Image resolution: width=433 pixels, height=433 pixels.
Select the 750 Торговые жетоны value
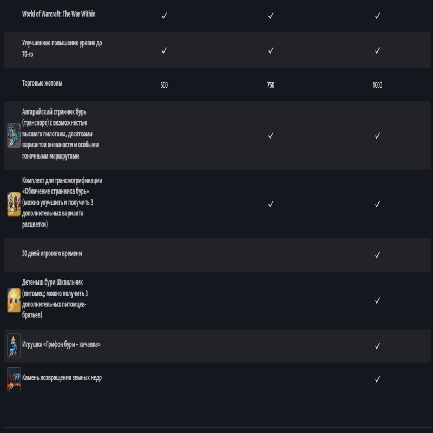(271, 85)
